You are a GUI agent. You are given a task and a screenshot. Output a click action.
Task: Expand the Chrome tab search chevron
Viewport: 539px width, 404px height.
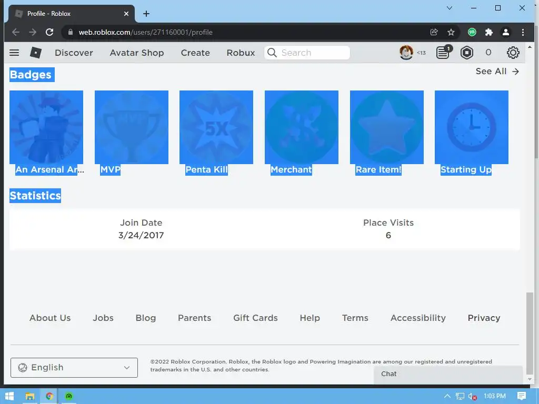[450, 7]
